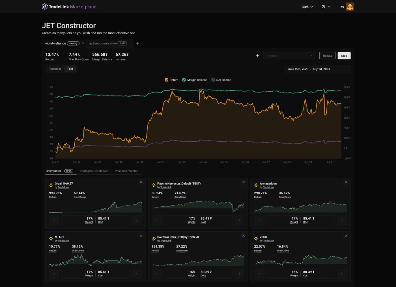Select the Backtest view tab
The height and width of the screenshot is (287, 396).
click(55, 69)
